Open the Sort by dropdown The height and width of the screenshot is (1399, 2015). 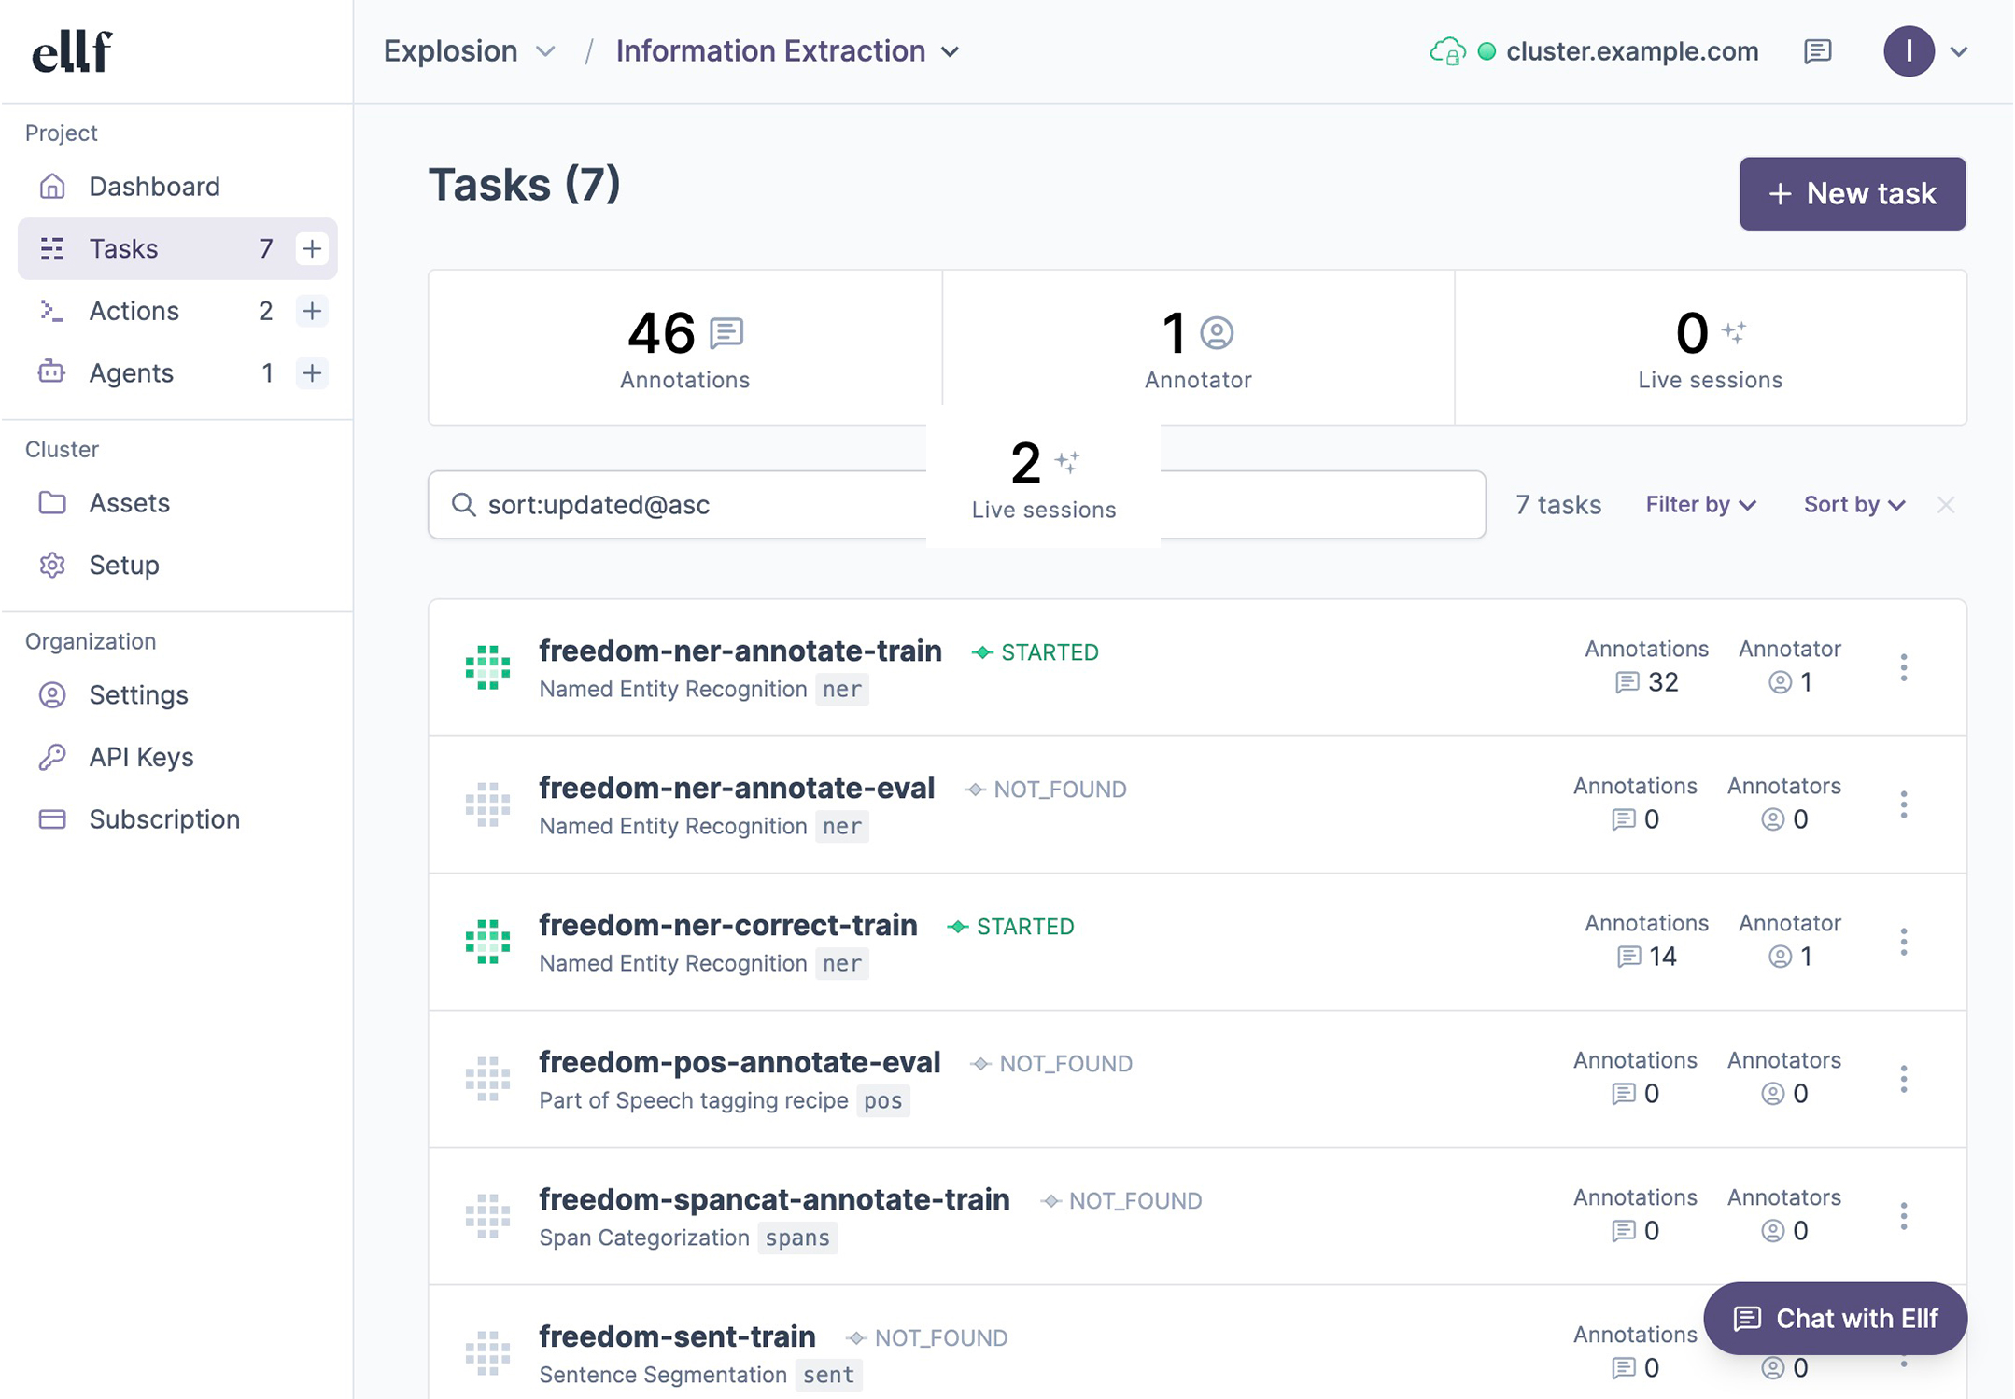click(x=1853, y=505)
